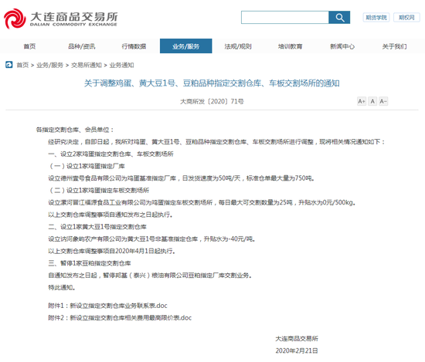Screen dimensions: 425x362
Task: Click subheading （一）设立1家鸡蛋指定厂库
Action: pyautogui.click(x=87, y=166)
